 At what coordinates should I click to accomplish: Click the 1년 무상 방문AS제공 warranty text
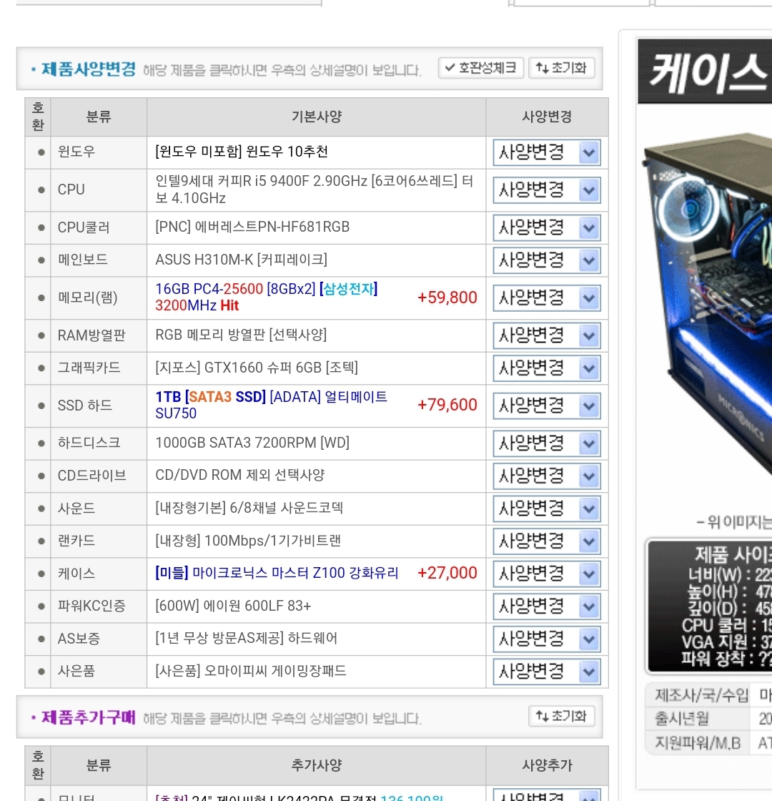click(x=246, y=638)
